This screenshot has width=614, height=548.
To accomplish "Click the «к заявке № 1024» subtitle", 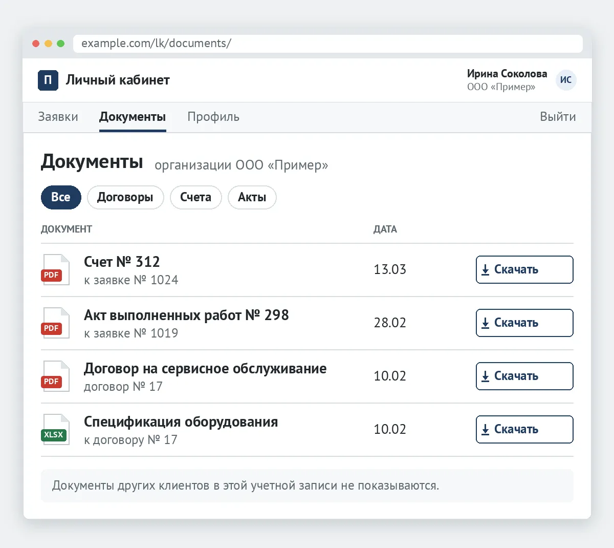I will point(131,280).
